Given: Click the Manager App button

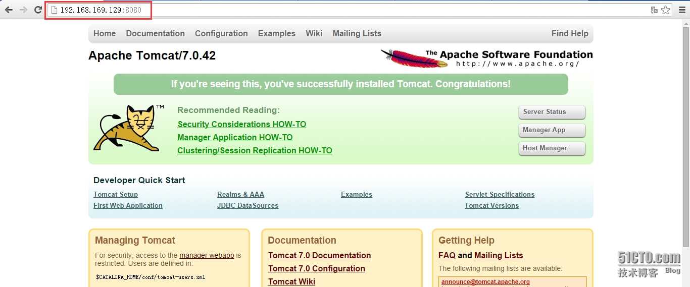Looking at the screenshot, I should [552, 130].
